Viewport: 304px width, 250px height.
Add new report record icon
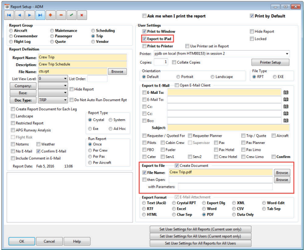[x=51, y=15]
